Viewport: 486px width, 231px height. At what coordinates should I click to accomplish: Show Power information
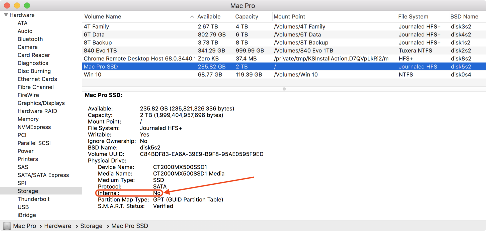(26, 151)
